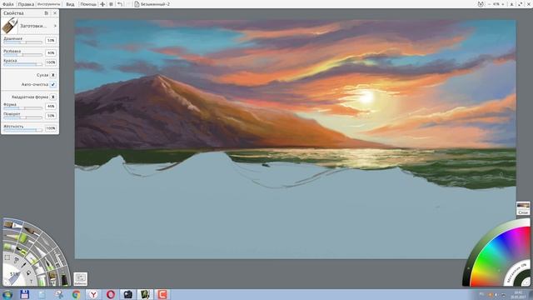Toggle the Авто-очистка checkbox
The image size is (533, 300).
pyautogui.click(x=53, y=84)
